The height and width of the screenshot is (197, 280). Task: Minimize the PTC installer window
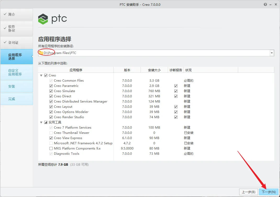(271, 5)
